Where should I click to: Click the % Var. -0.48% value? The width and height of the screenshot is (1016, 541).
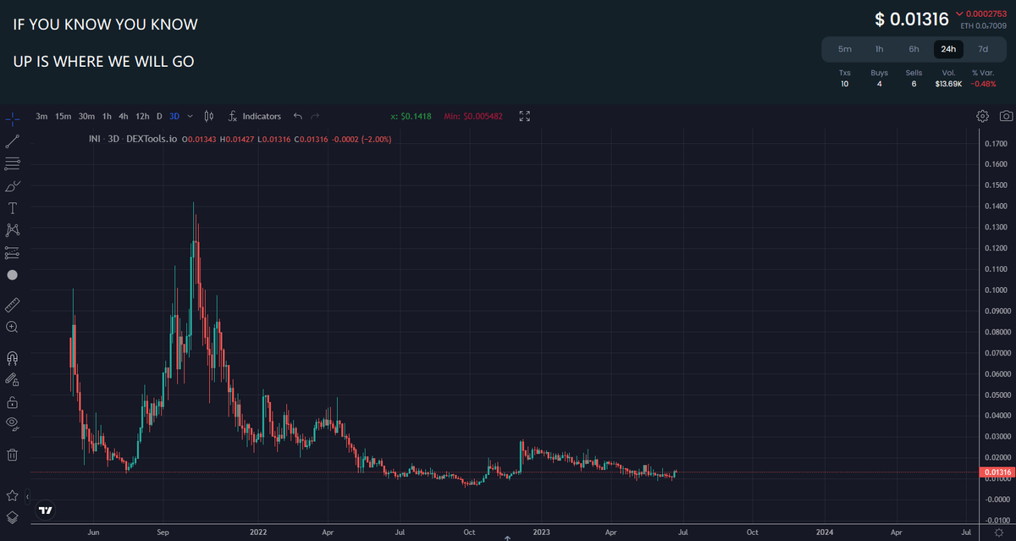pyautogui.click(x=983, y=84)
